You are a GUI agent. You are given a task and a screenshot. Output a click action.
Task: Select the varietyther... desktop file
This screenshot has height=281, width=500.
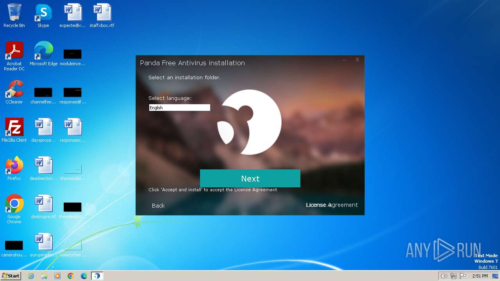[x=73, y=248]
